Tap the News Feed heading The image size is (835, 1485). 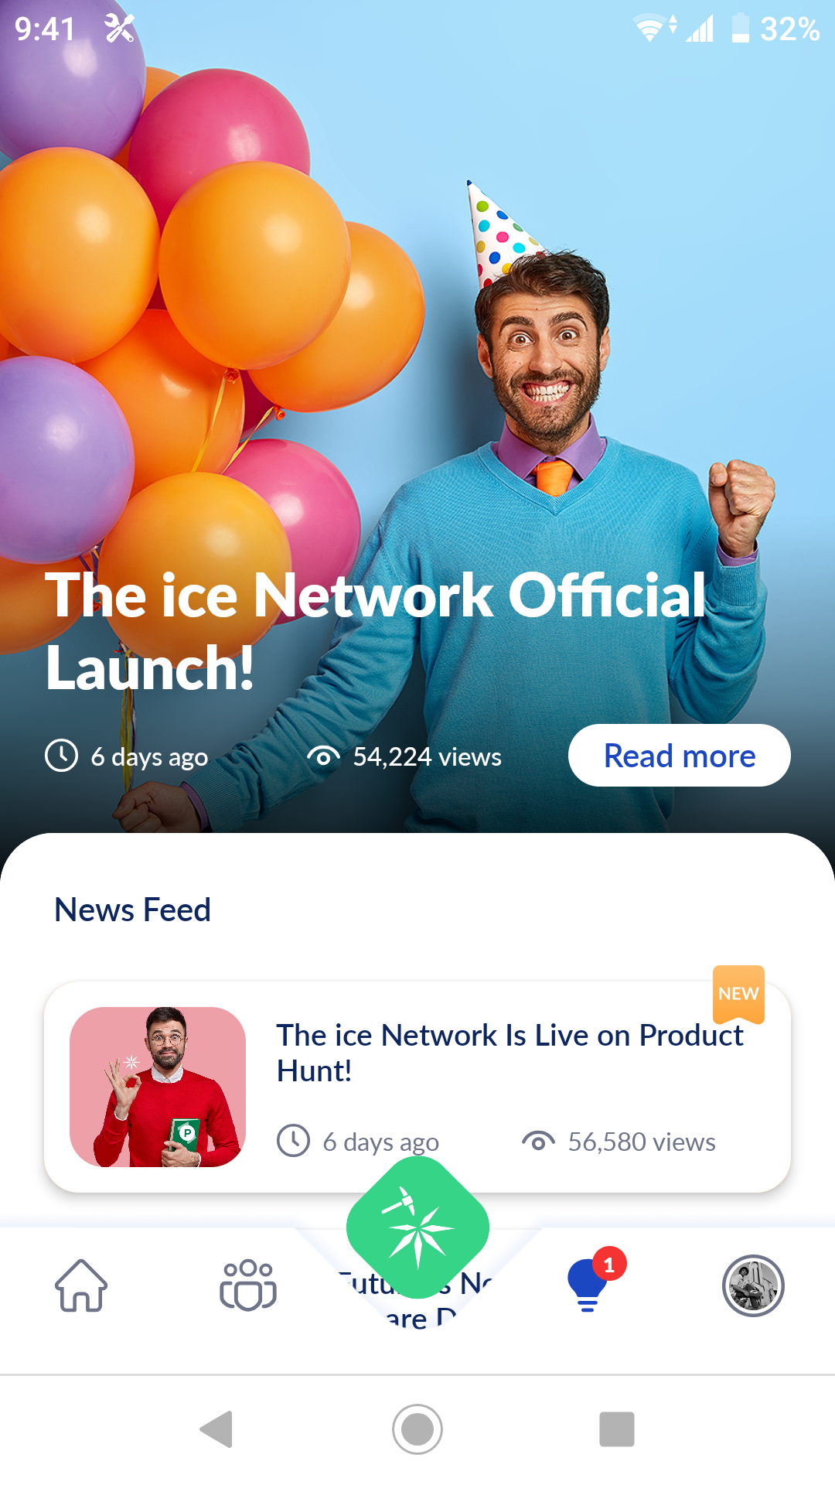click(x=132, y=910)
